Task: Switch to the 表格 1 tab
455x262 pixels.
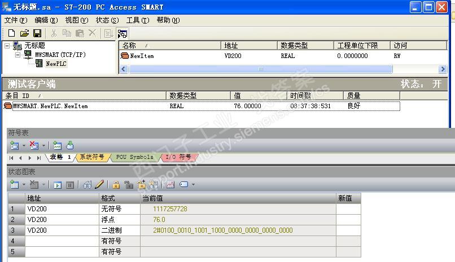Action: click(60, 157)
